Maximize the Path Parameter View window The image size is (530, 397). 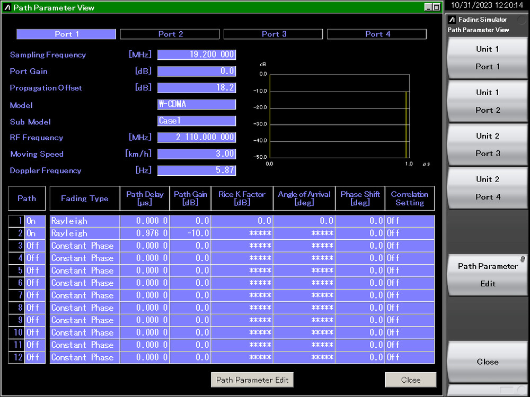(x=437, y=7)
